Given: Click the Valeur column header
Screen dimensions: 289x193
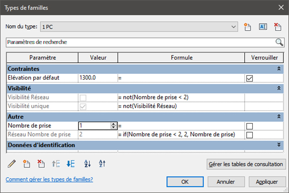Looking at the screenshot, I should click(98, 58).
